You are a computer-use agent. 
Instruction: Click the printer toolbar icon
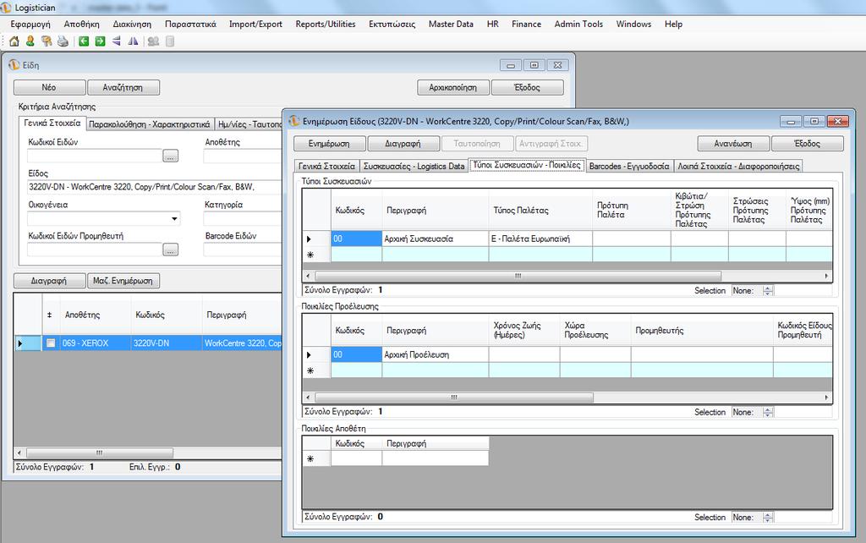click(x=63, y=41)
